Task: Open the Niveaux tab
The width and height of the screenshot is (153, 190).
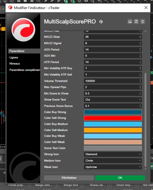Action: pyautogui.click(x=15, y=64)
